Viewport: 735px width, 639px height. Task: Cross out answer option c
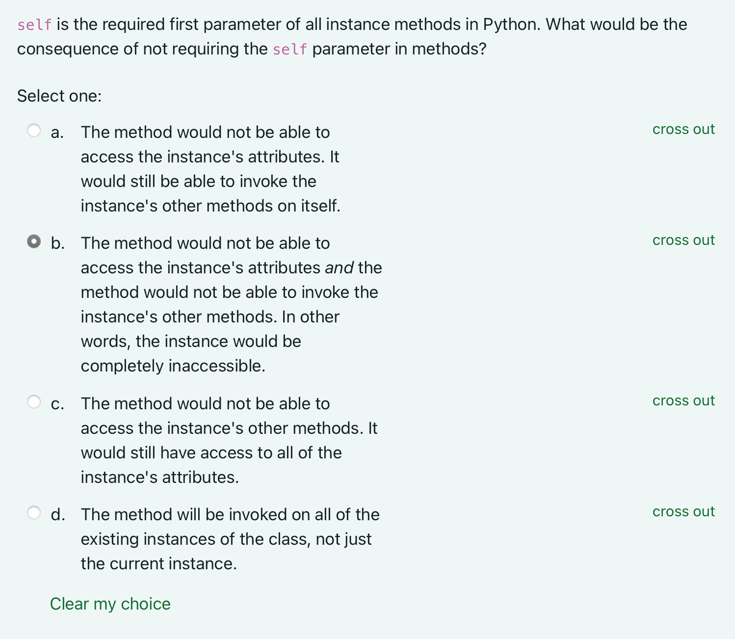[x=683, y=400]
